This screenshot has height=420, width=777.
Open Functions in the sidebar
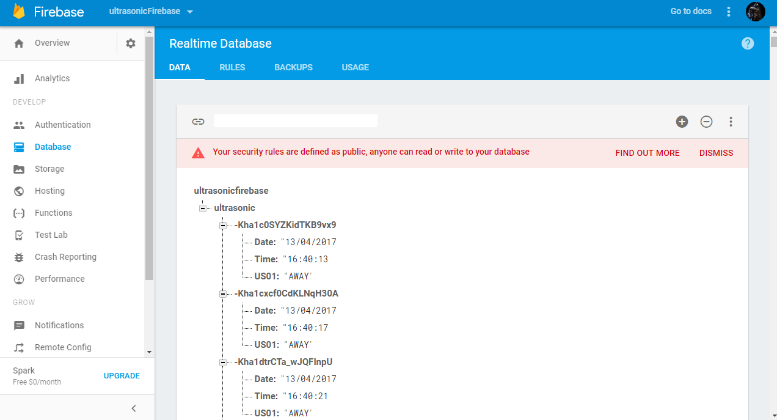click(x=53, y=213)
